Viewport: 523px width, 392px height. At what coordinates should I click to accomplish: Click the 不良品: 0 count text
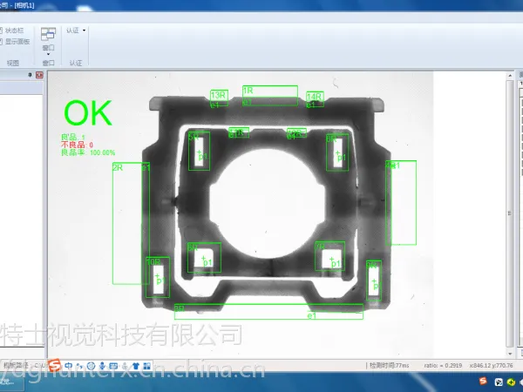point(77,145)
